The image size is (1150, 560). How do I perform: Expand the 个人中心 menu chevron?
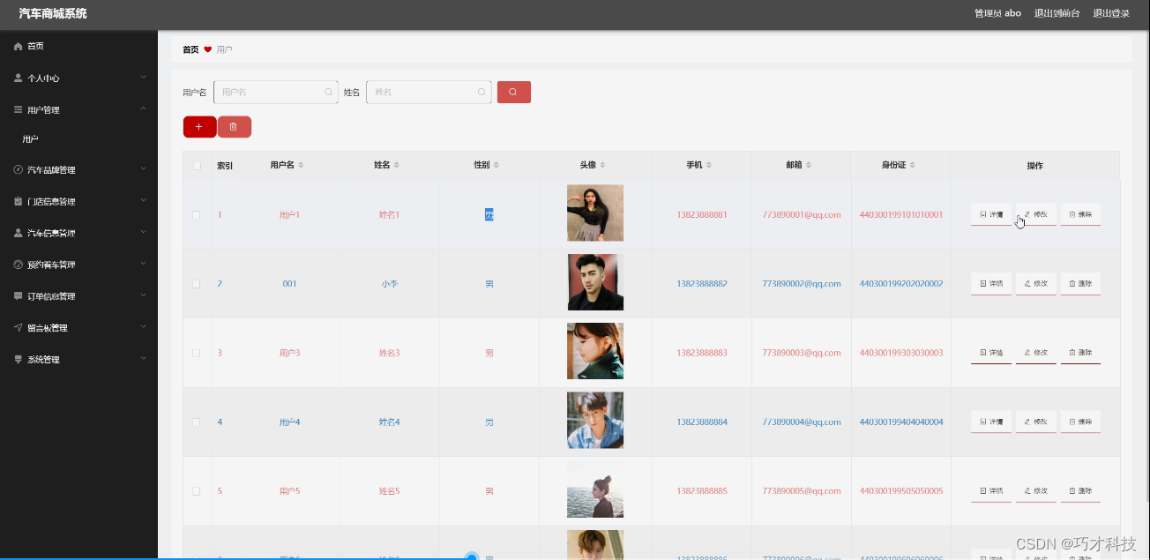pyautogui.click(x=144, y=78)
